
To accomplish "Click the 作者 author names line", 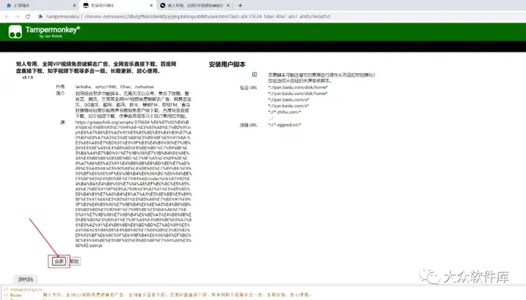I will [115, 86].
